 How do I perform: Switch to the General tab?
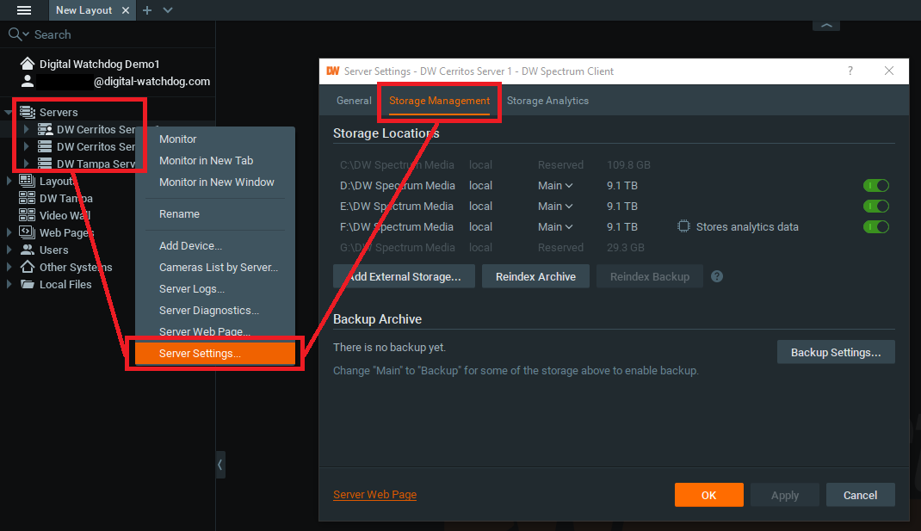tap(354, 101)
